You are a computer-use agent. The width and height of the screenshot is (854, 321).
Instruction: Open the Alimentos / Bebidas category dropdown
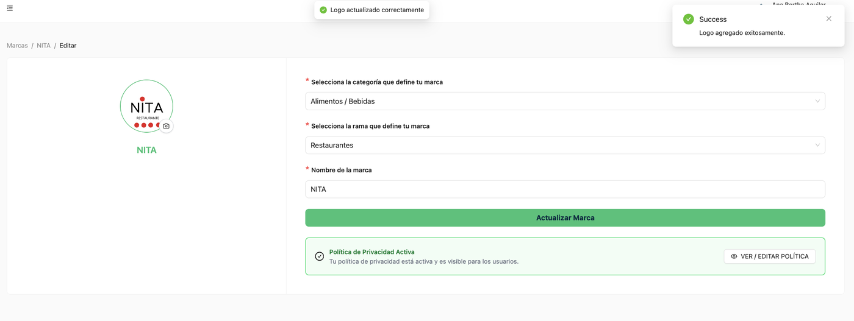click(x=565, y=101)
